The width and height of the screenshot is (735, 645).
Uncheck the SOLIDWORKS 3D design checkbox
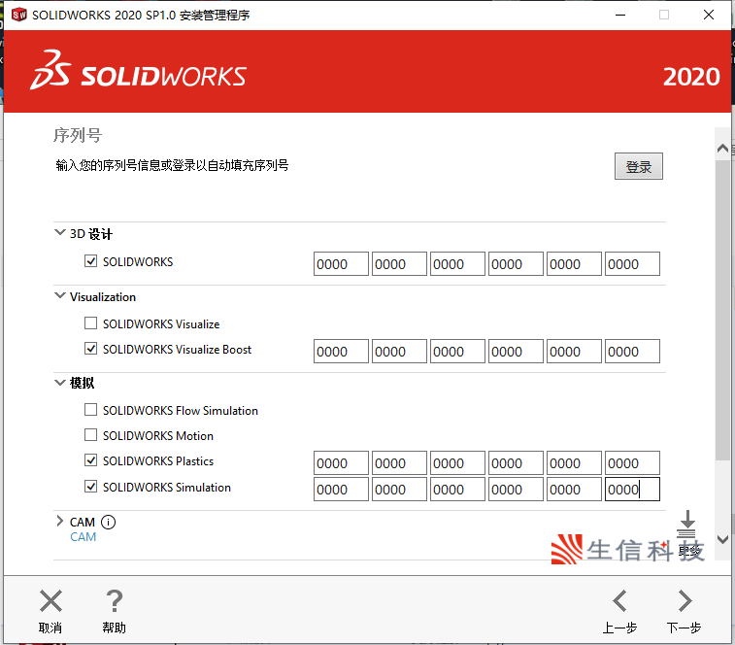[x=90, y=260]
